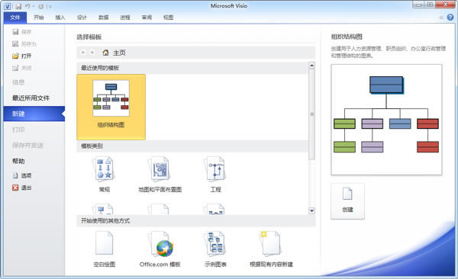Click the Visio app icon in title bar
The image size is (458, 279).
(8, 6)
